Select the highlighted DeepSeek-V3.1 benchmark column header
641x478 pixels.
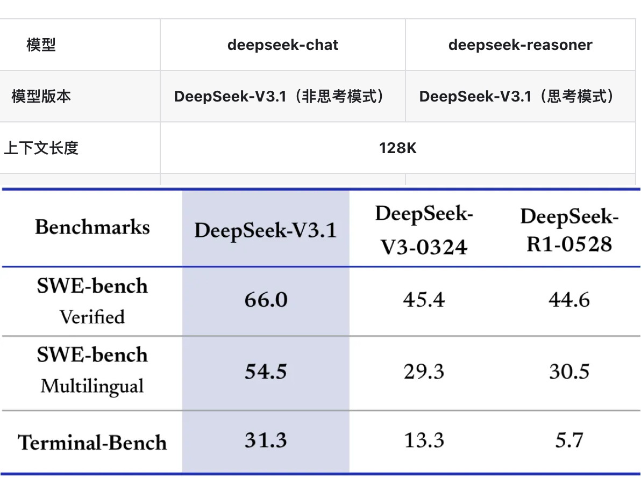(x=266, y=230)
